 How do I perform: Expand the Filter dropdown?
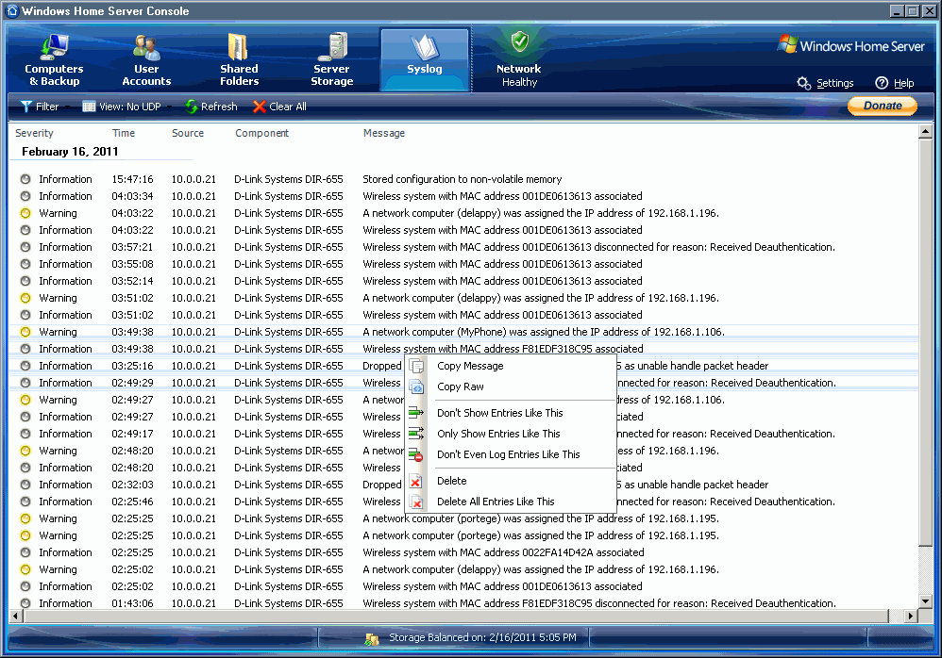(x=44, y=107)
